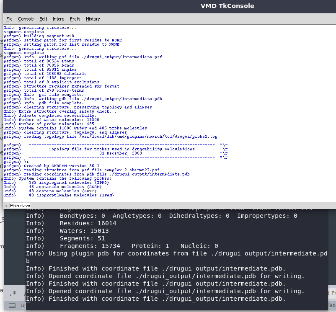Open the History menu
The image size is (336, 312).
click(93, 19)
